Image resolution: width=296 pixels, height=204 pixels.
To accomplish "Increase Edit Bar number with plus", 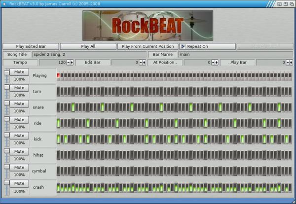I will [x=145, y=63].
